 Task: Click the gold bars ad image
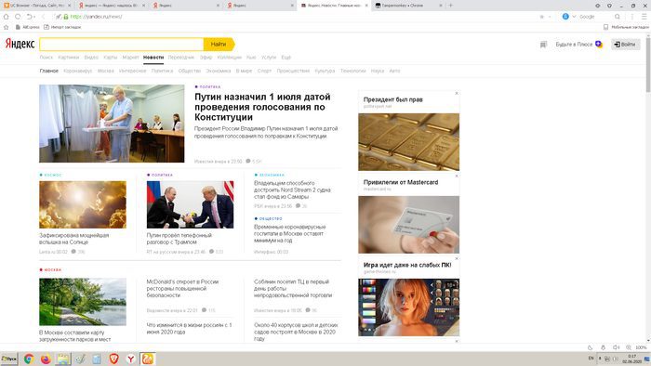(408, 142)
